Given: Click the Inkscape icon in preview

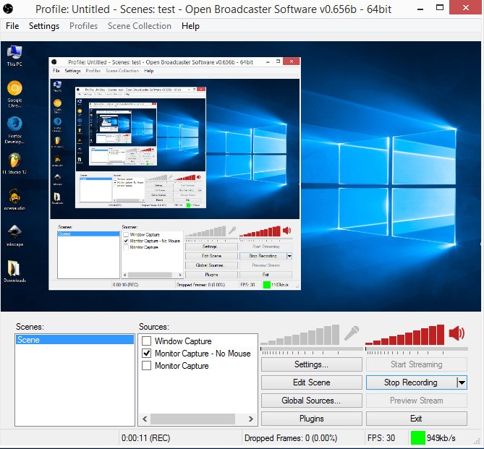Looking at the screenshot, I should tap(14, 231).
